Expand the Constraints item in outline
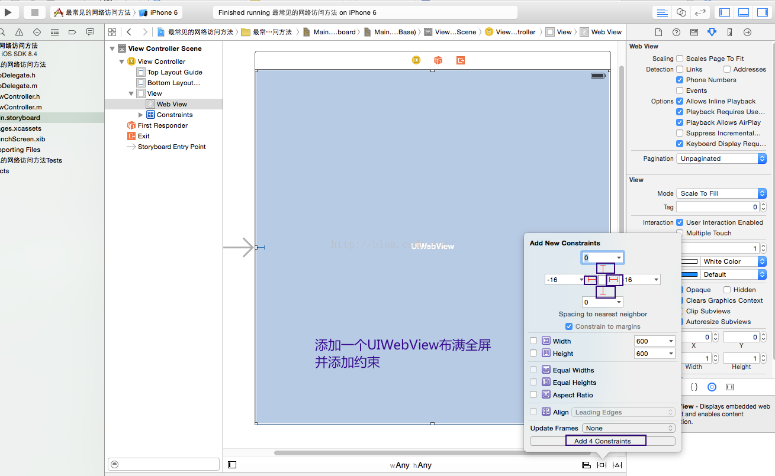 pos(141,115)
